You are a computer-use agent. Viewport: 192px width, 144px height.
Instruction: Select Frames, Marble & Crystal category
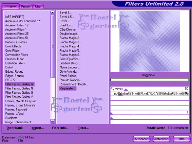pos(20,101)
